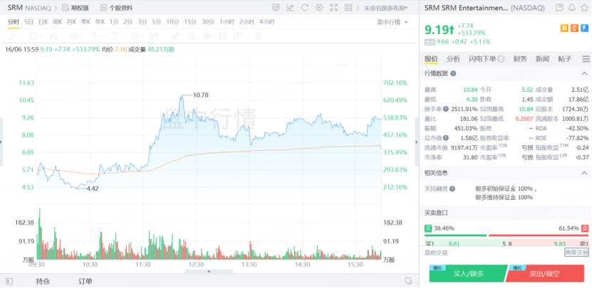Open the 订单 orders tab

tap(85, 281)
